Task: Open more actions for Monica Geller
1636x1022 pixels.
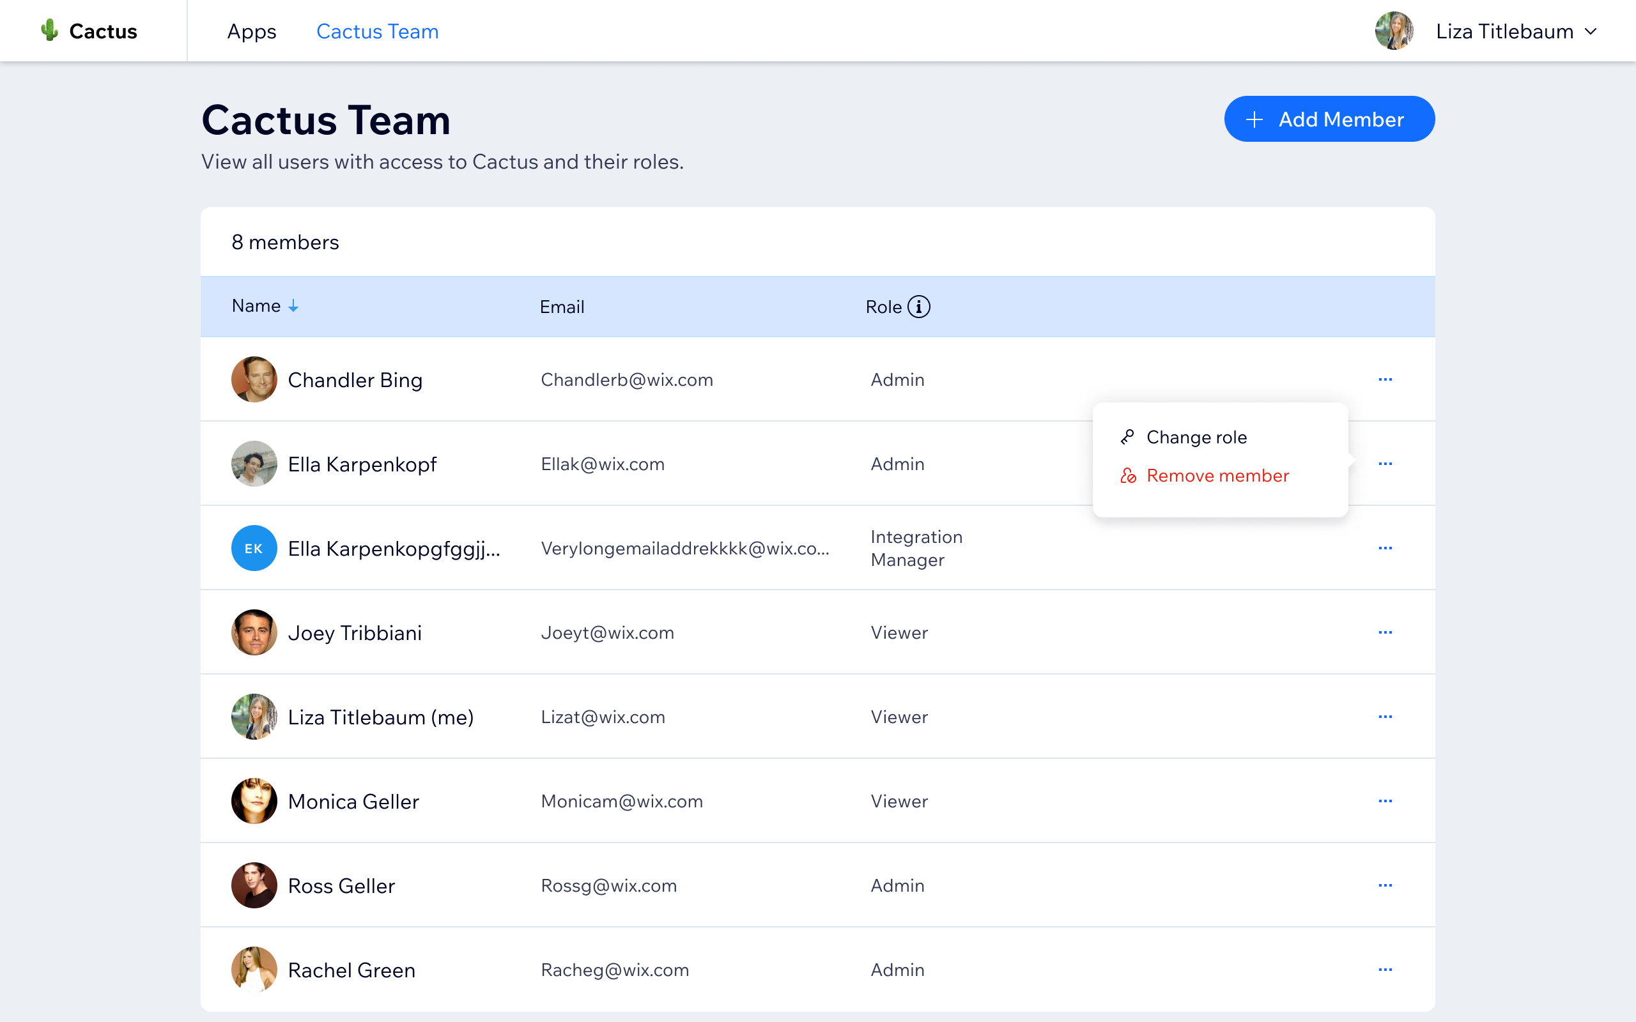Action: (1385, 801)
